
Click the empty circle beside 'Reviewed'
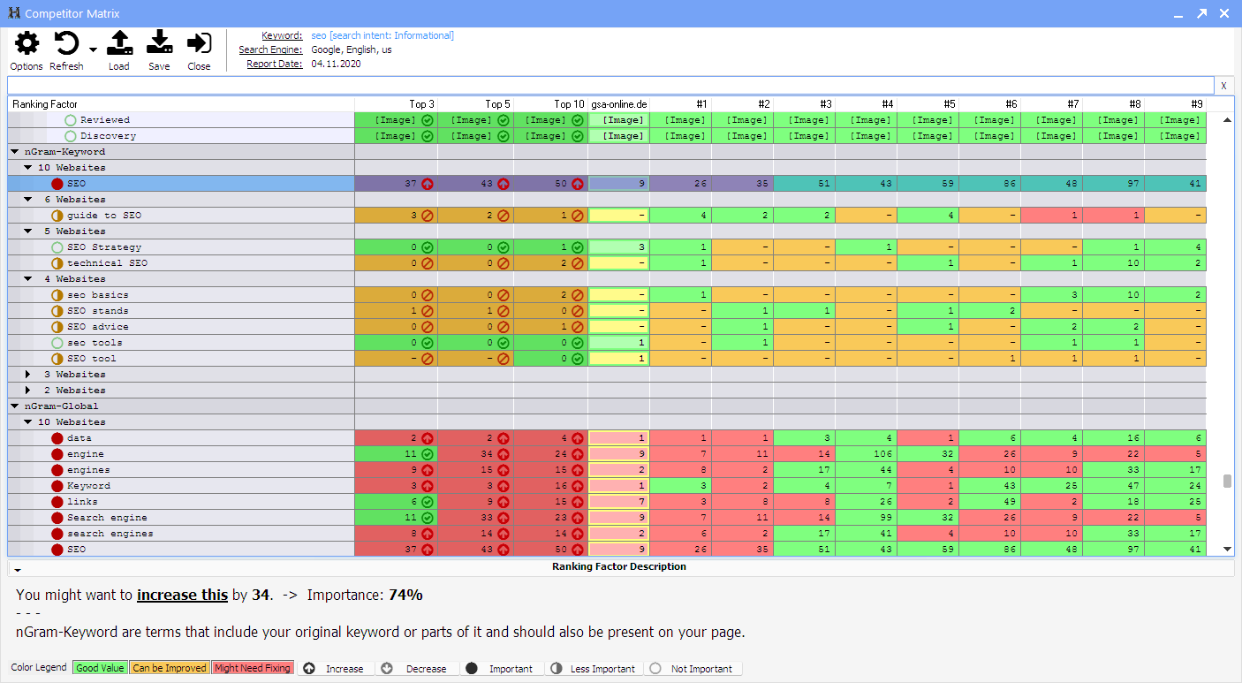71,120
